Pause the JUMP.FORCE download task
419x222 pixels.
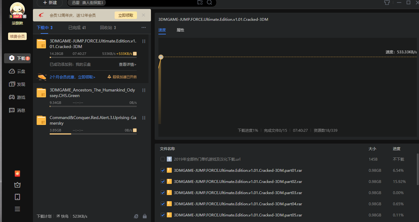(x=144, y=41)
